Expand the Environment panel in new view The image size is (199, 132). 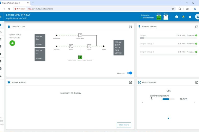197,82
